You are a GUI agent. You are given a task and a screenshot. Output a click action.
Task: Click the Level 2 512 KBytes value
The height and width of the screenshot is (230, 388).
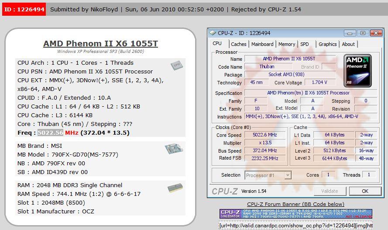[334, 150]
